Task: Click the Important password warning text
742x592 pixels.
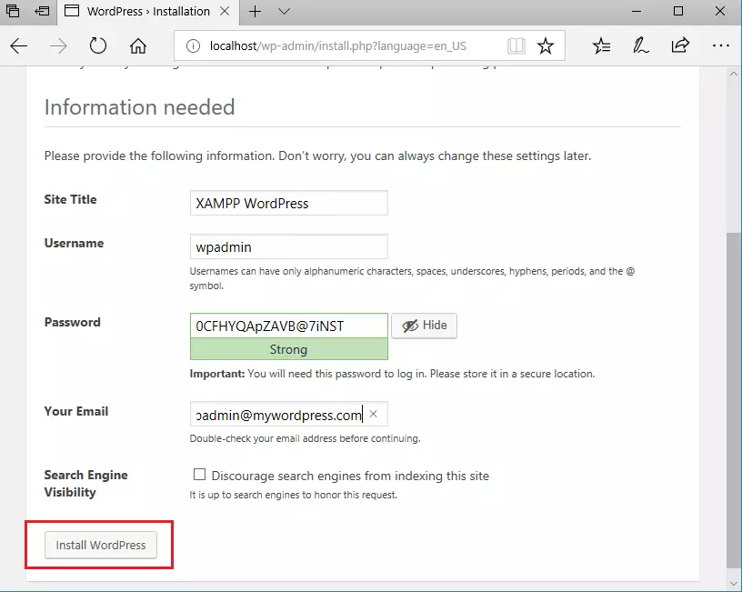Action: pos(392,374)
